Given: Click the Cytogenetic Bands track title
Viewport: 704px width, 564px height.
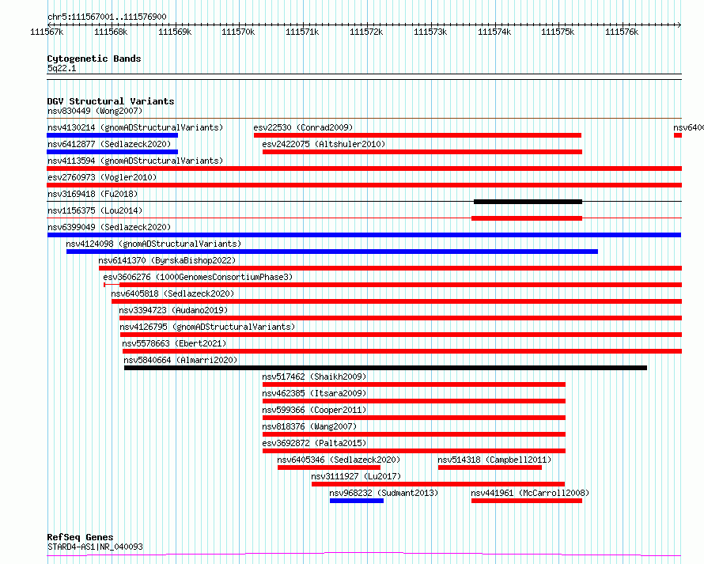Looking at the screenshot, I should (94, 59).
